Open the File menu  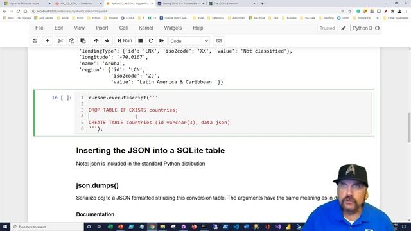pyautogui.click(x=39, y=28)
